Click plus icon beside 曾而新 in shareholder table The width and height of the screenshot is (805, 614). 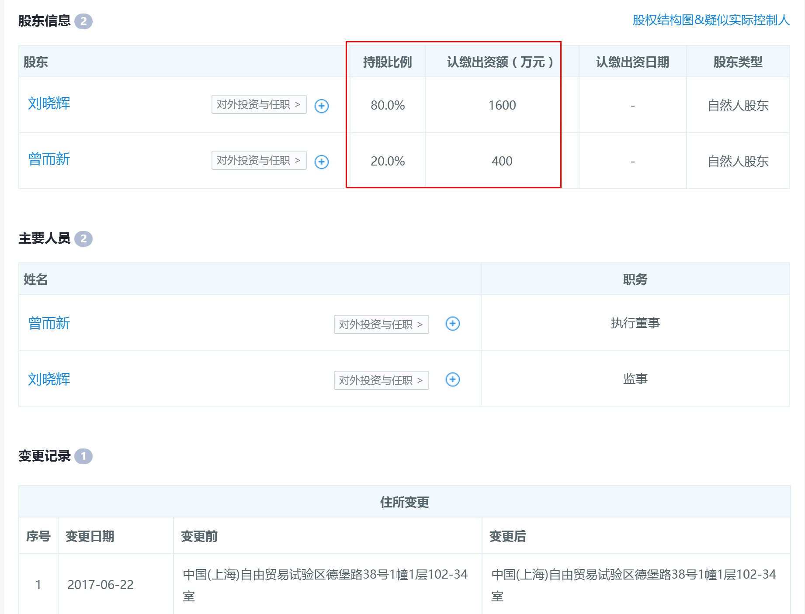(322, 162)
